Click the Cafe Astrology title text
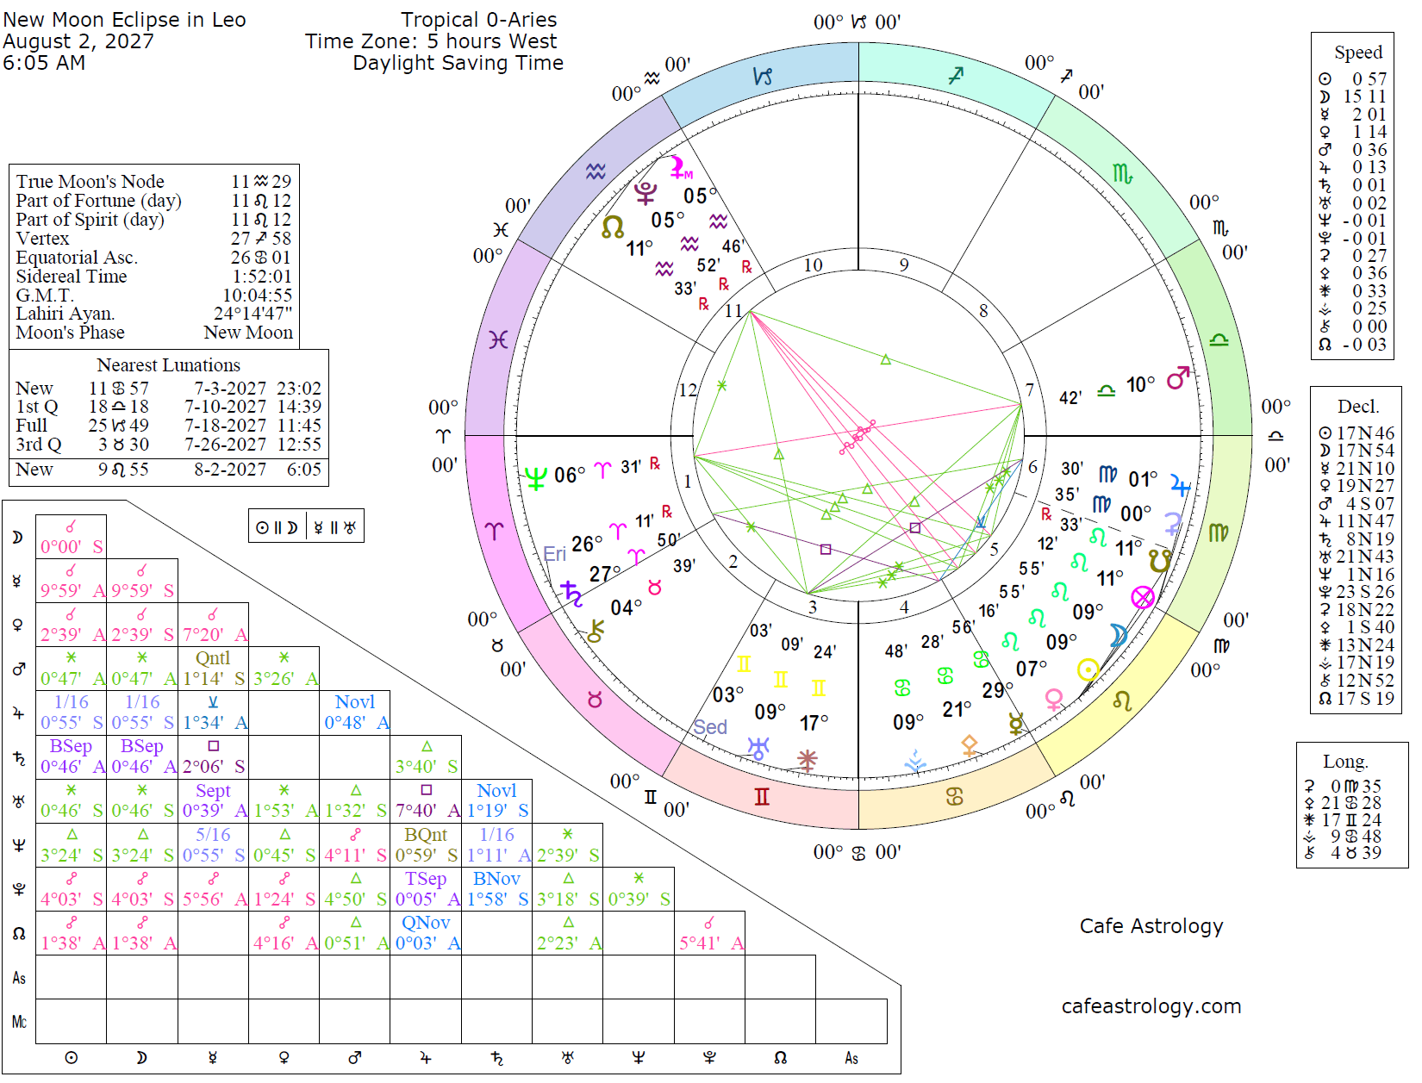This screenshot has width=1422, height=1083. 1151,926
